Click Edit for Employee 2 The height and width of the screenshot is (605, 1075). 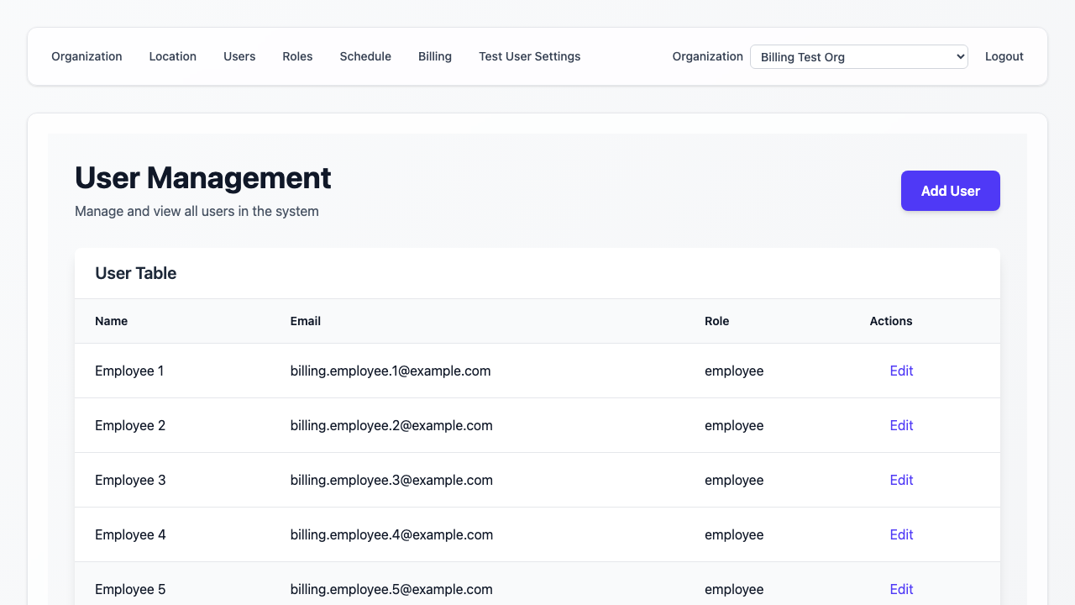pyautogui.click(x=901, y=425)
